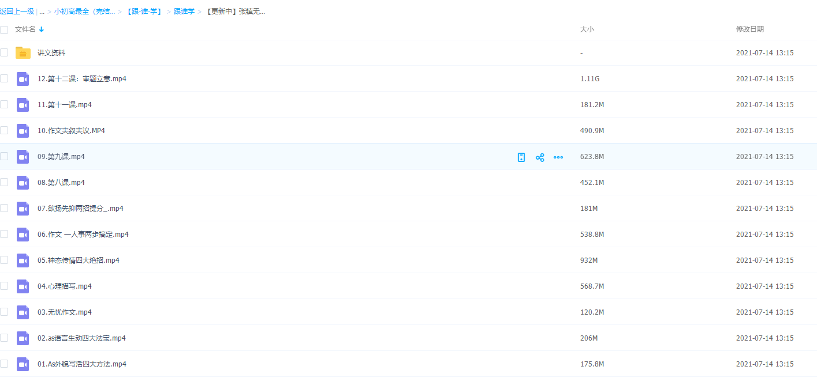Go to 小初高最全 breadcrumb folder
This screenshot has width=817, height=389.
pyautogui.click(x=84, y=12)
